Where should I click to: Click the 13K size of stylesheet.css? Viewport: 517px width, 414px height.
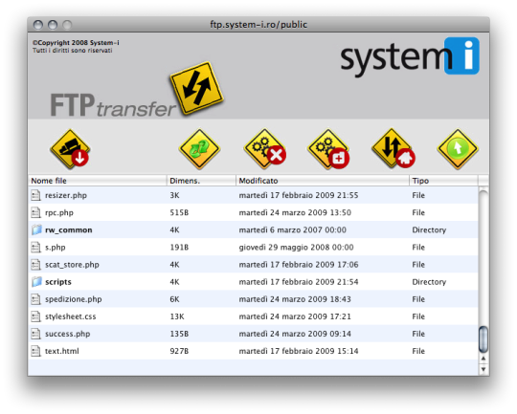pos(177,316)
